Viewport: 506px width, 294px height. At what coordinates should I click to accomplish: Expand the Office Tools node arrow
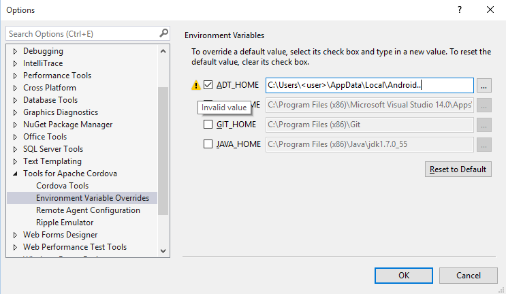pos(15,137)
